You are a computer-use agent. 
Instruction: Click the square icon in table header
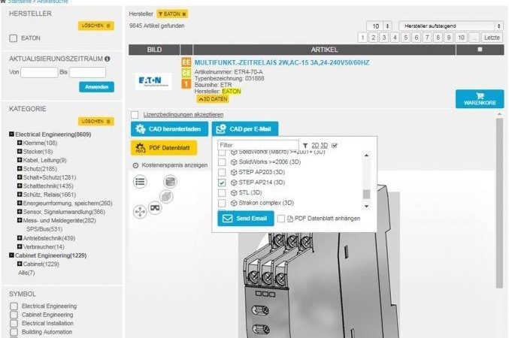tap(480, 50)
